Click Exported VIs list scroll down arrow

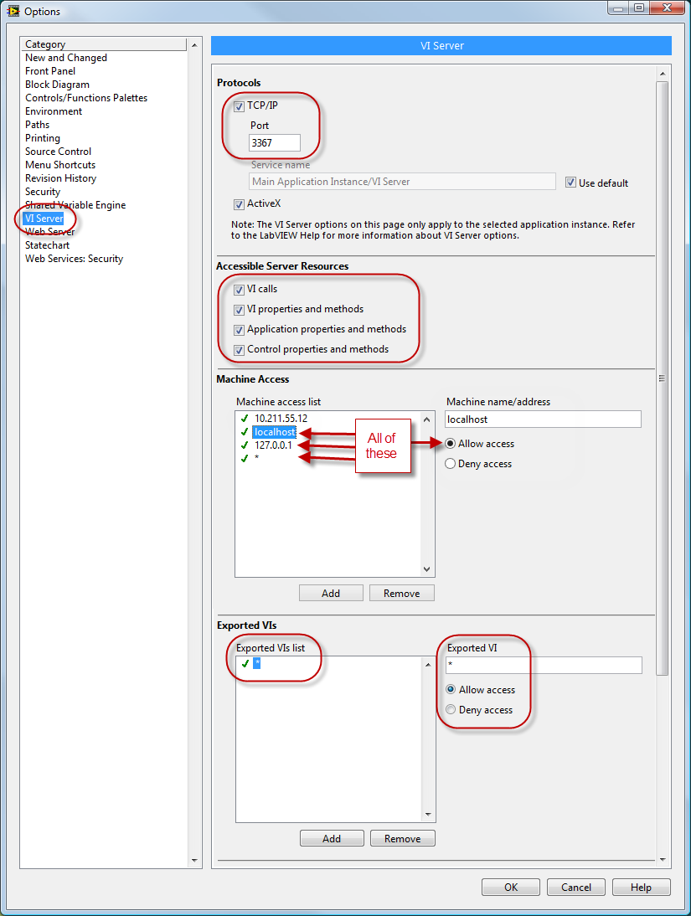click(428, 815)
